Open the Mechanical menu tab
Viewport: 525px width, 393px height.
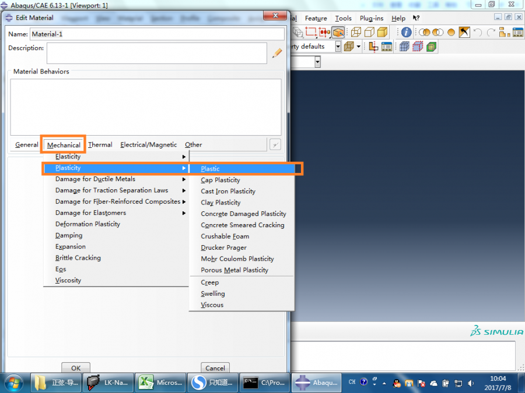(x=64, y=145)
